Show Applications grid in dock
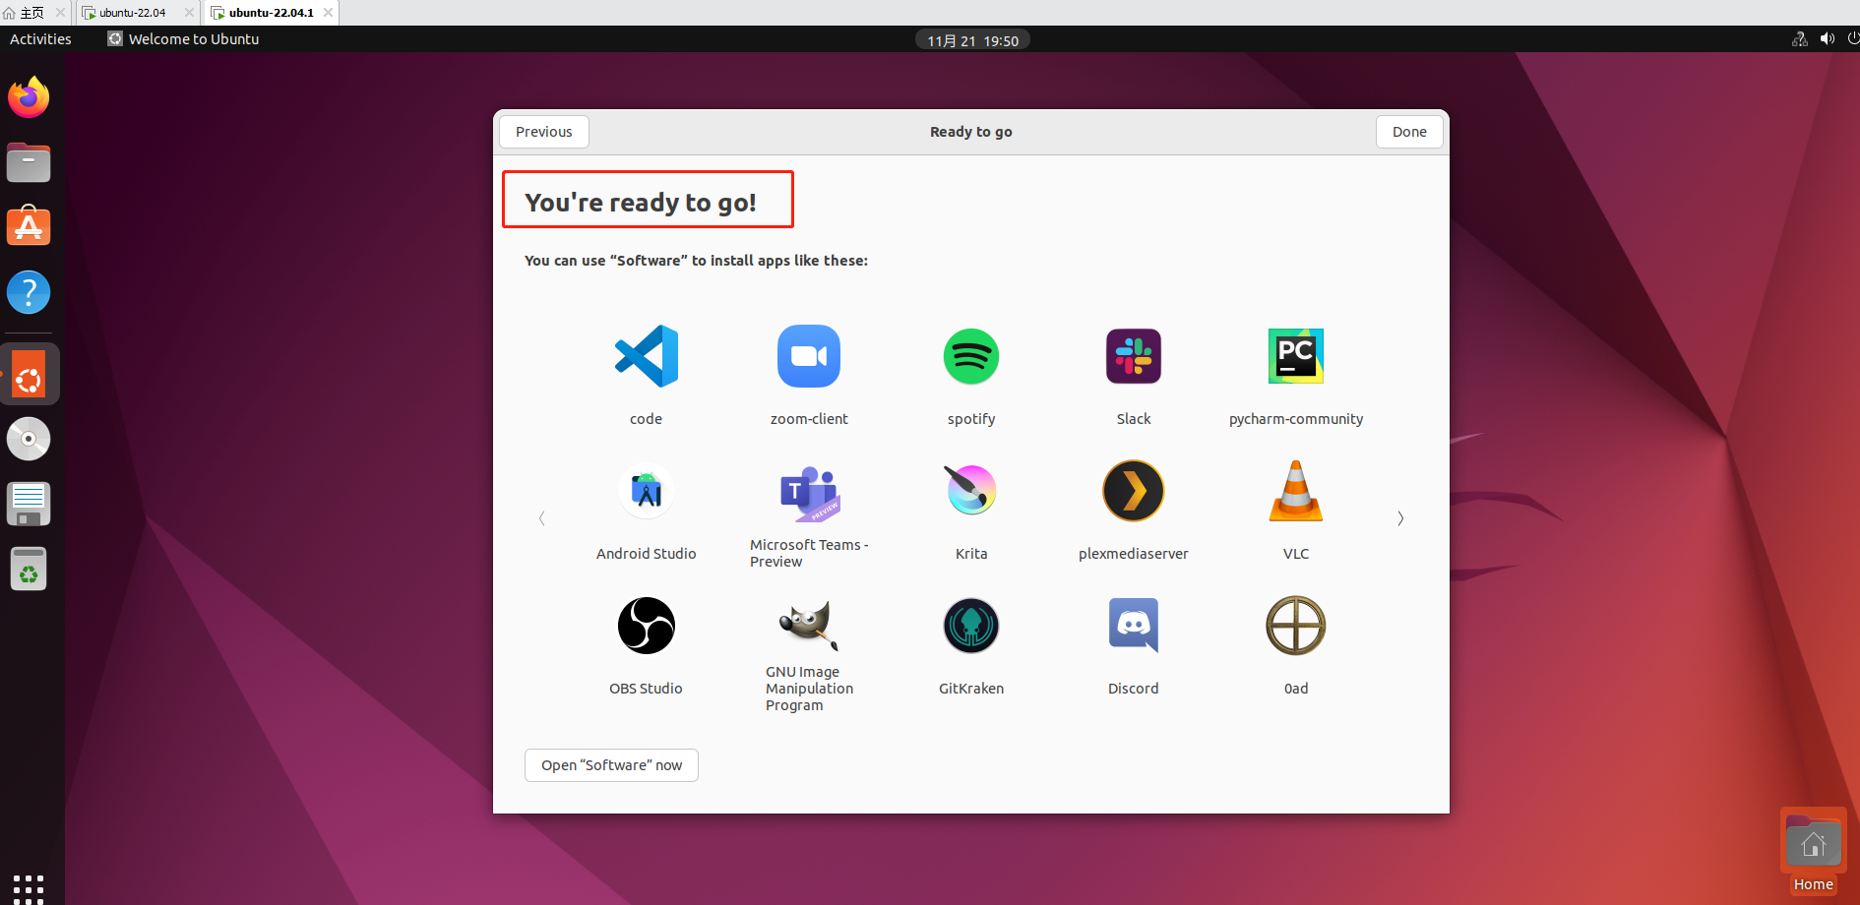The width and height of the screenshot is (1860, 905). click(x=29, y=888)
